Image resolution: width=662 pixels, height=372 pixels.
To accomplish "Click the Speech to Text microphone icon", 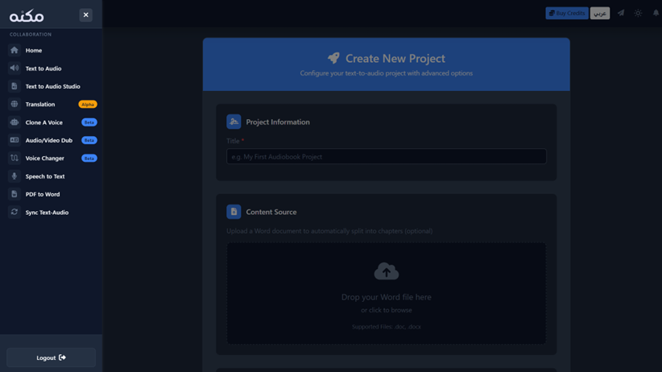I will pyautogui.click(x=14, y=176).
